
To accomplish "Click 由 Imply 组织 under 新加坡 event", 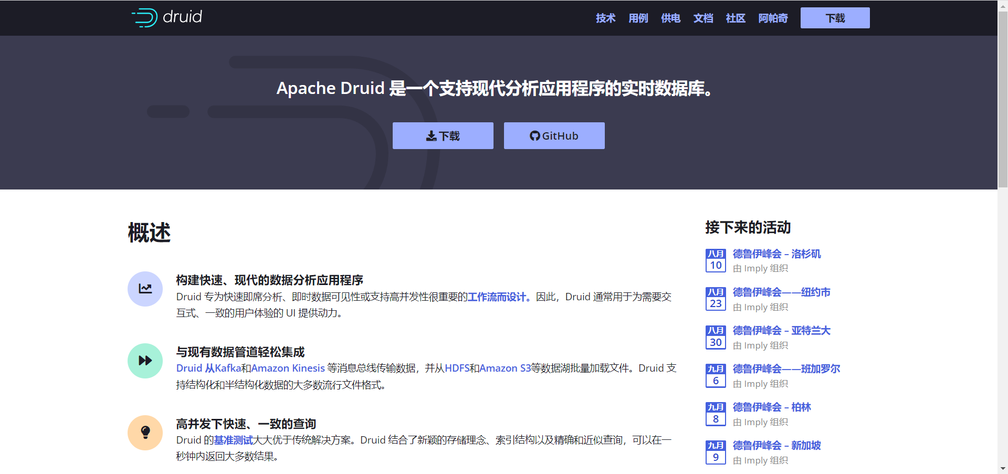I will point(761,461).
